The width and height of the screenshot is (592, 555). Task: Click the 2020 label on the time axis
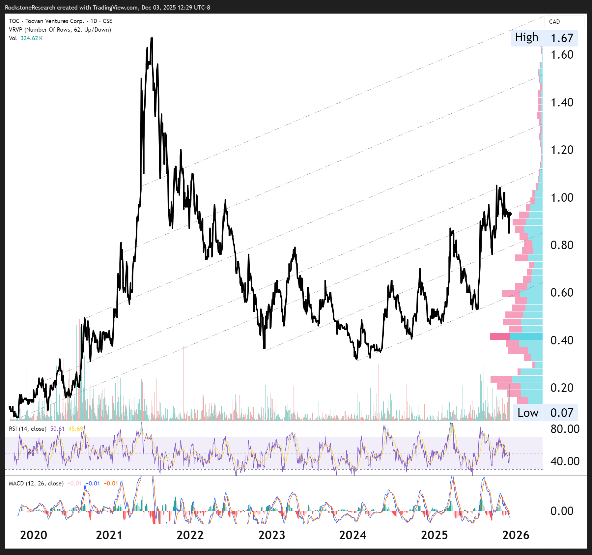[x=33, y=535]
